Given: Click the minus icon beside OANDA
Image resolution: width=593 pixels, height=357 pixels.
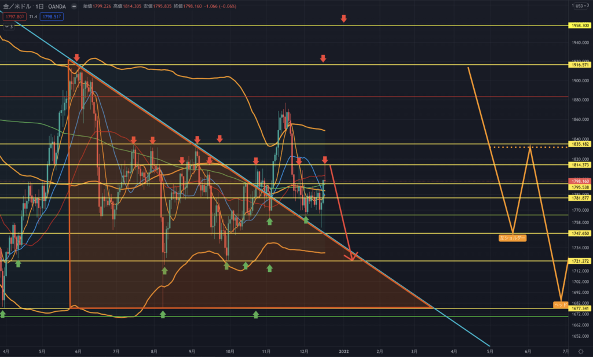Looking at the screenshot, I should 74,6.
